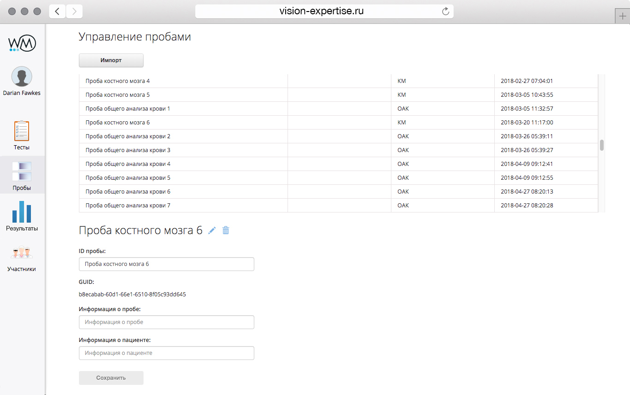Click Информация о пробе text field
This screenshot has height=395, width=630.
pos(166,322)
